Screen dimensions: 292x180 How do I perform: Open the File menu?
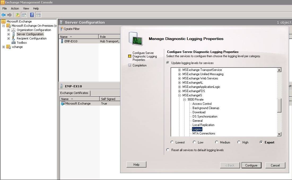5,8
